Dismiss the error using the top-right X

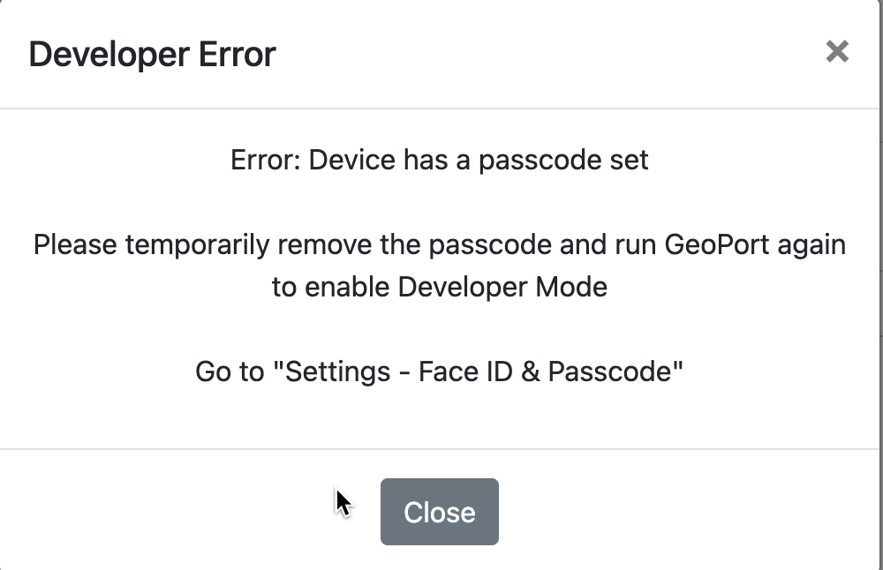(x=837, y=52)
